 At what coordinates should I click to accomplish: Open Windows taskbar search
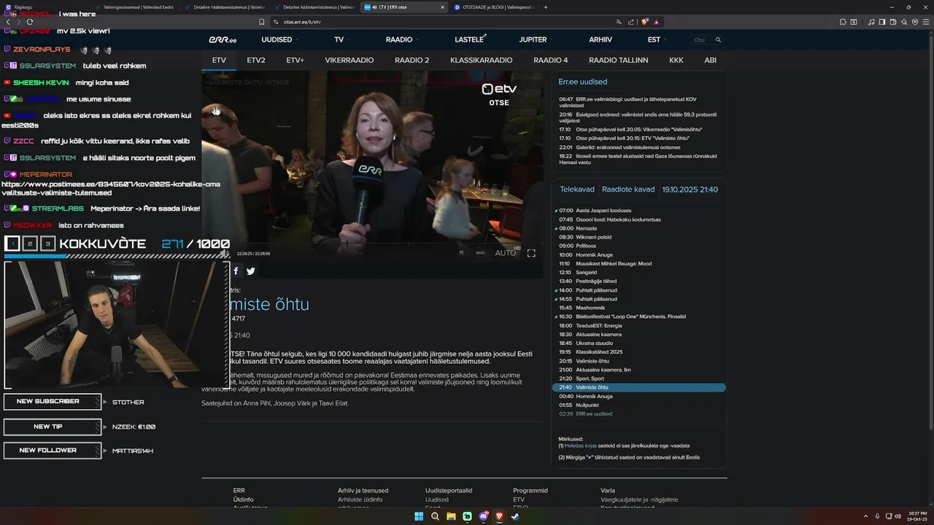point(435,516)
